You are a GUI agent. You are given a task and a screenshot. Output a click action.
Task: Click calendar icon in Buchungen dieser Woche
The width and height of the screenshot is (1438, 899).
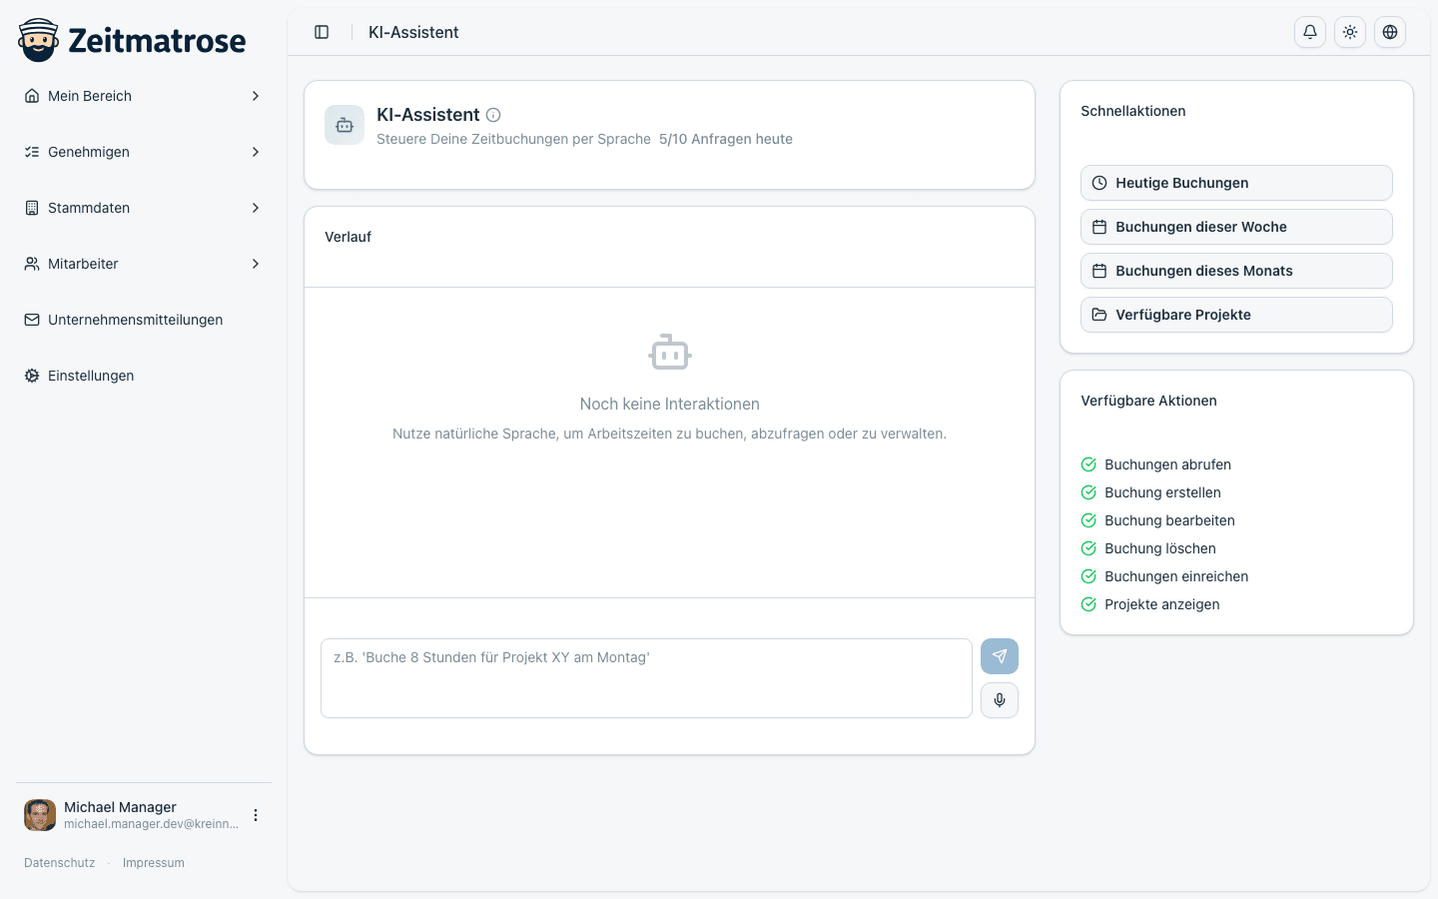1099,227
